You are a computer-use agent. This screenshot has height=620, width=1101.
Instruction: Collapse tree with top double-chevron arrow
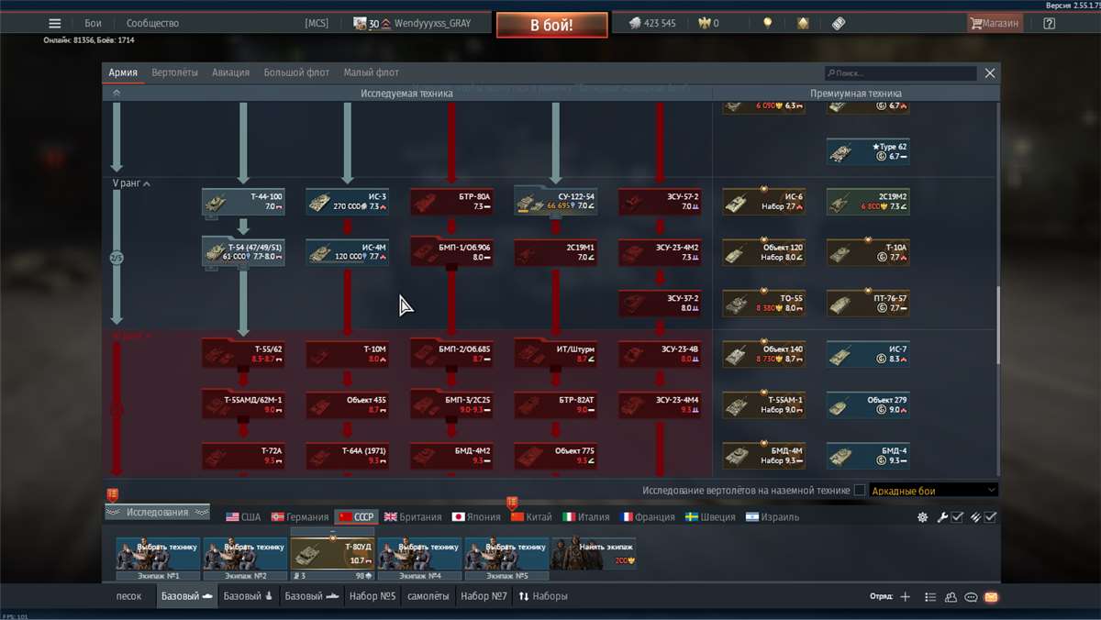pos(117,93)
